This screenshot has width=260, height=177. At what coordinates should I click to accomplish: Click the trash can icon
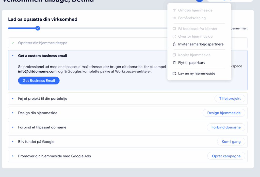coord(174,63)
